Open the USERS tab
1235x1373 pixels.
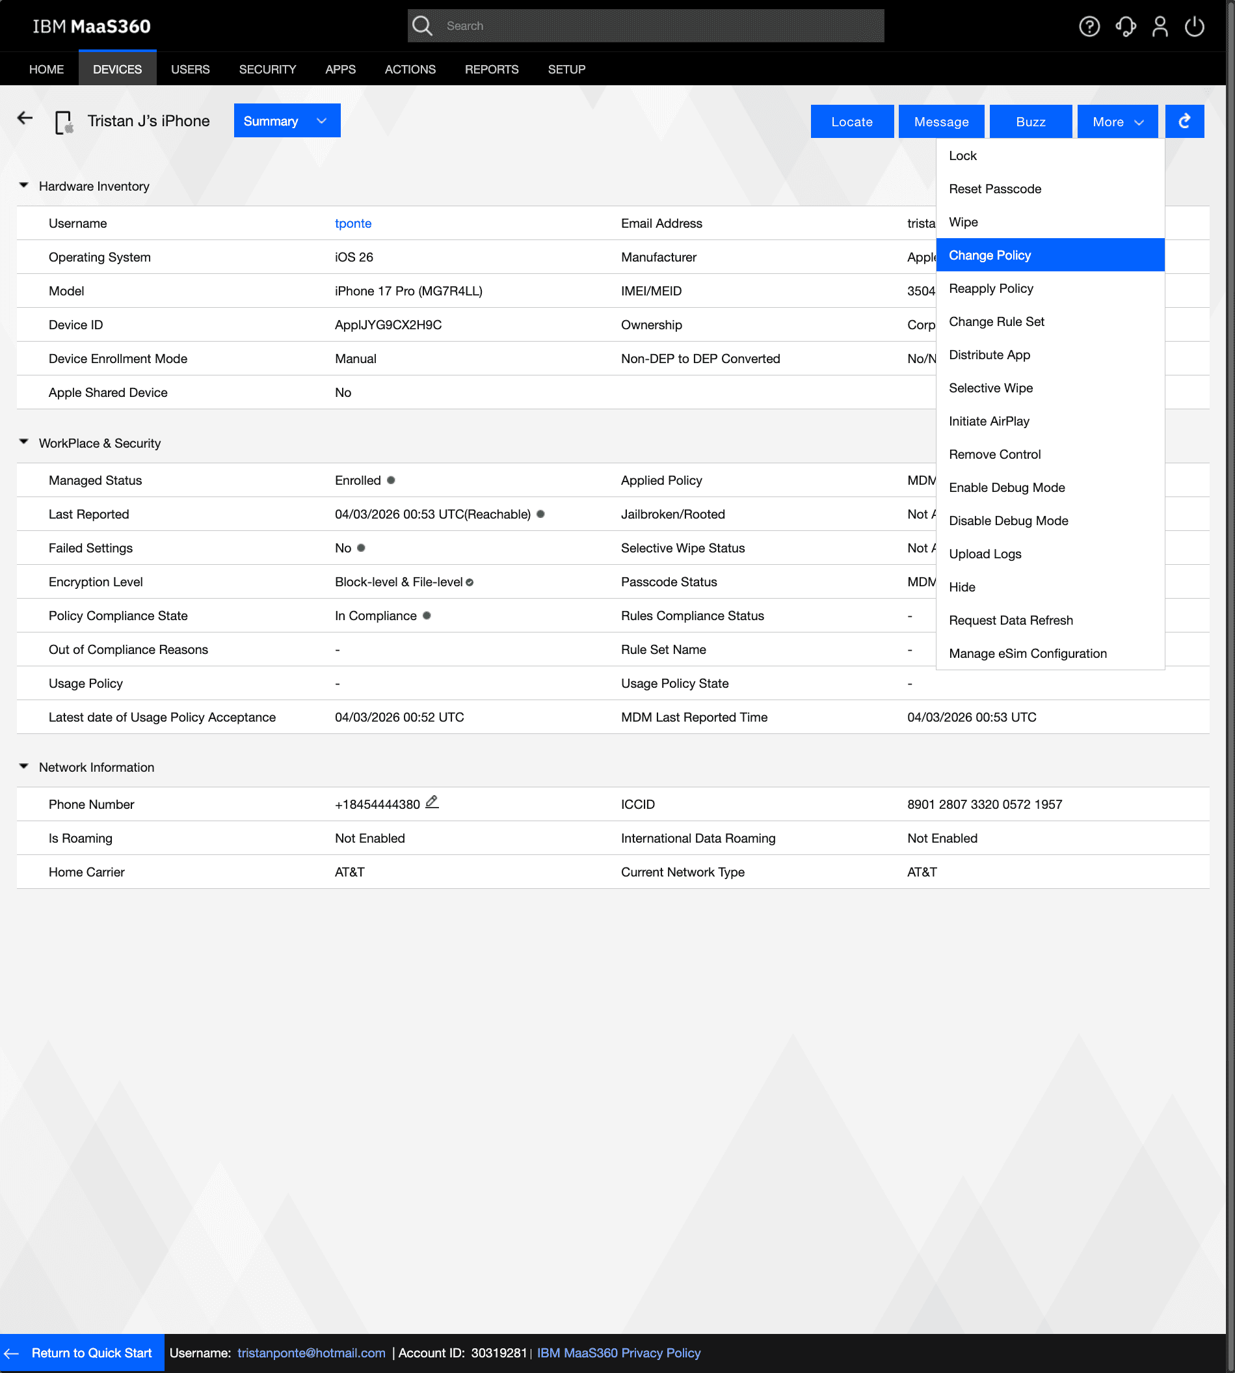190,69
